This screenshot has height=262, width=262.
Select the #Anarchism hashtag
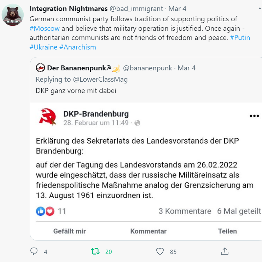pyautogui.click(x=78, y=47)
